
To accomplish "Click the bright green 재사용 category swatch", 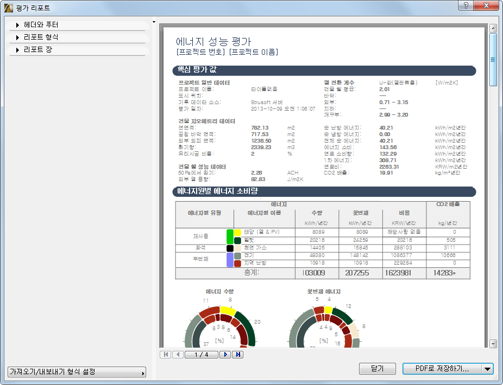I will pos(230,237).
